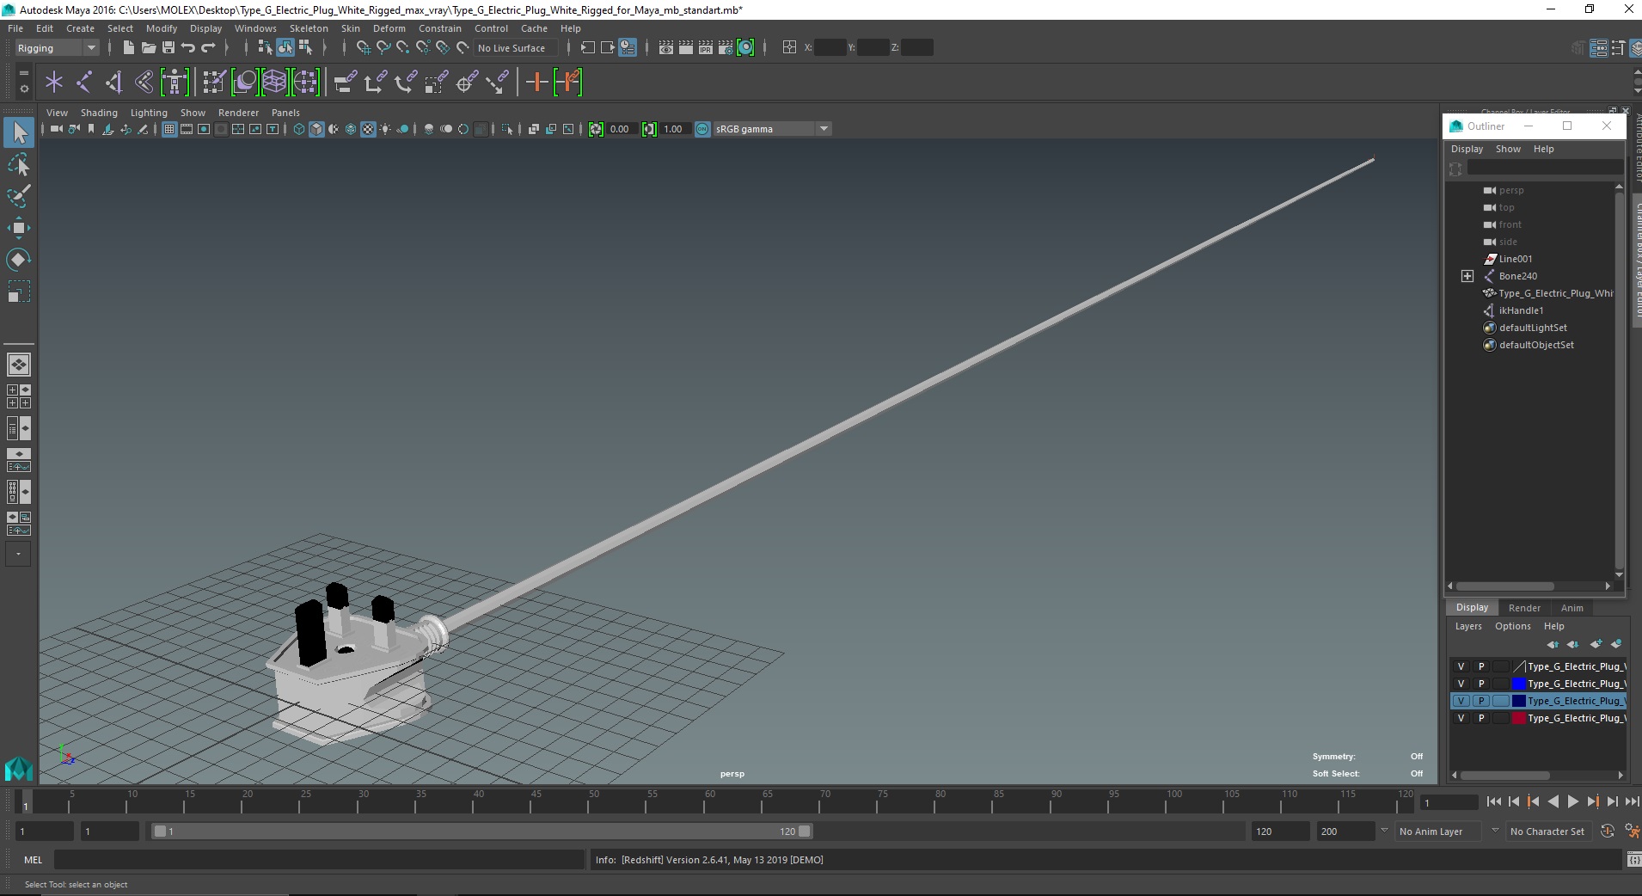
Task: Open the Outliner Show menu
Action: (1508, 149)
